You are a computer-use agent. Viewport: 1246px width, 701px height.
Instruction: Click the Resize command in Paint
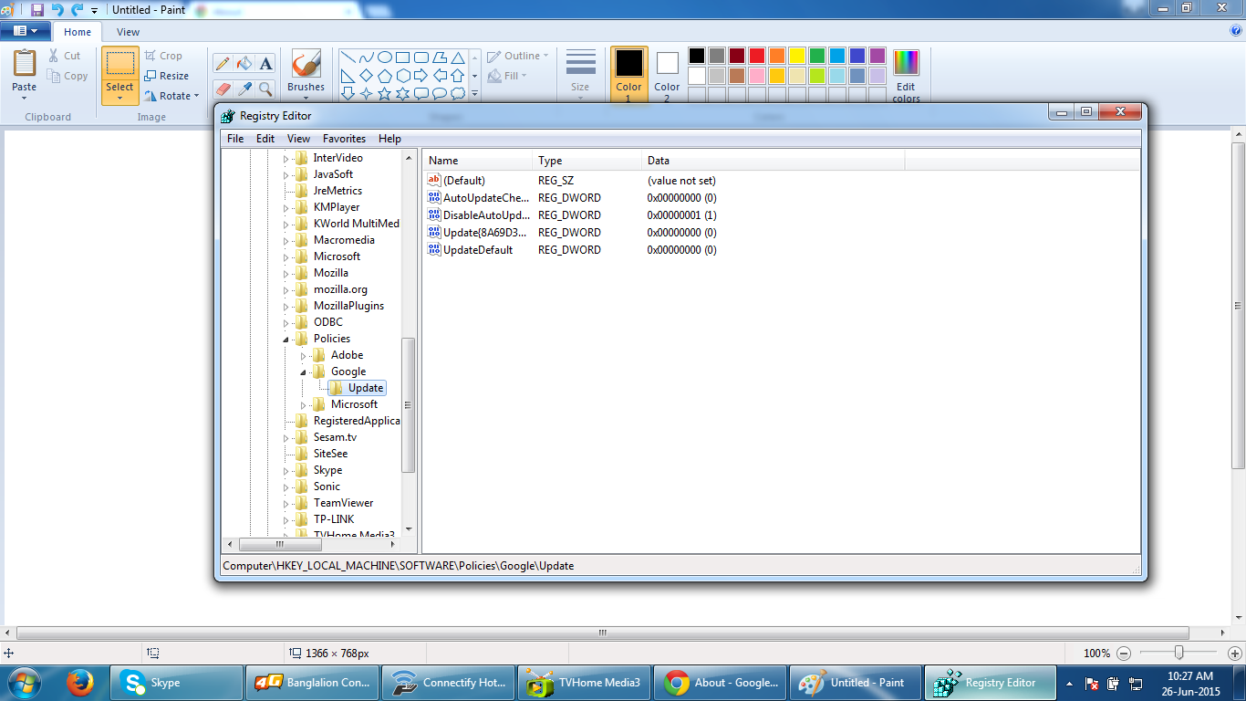point(166,76)
